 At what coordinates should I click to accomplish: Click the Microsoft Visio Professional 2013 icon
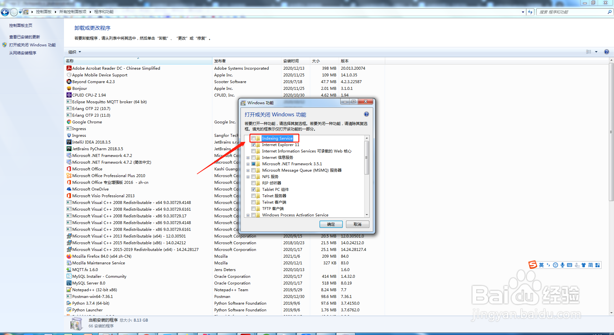(69, 196)
